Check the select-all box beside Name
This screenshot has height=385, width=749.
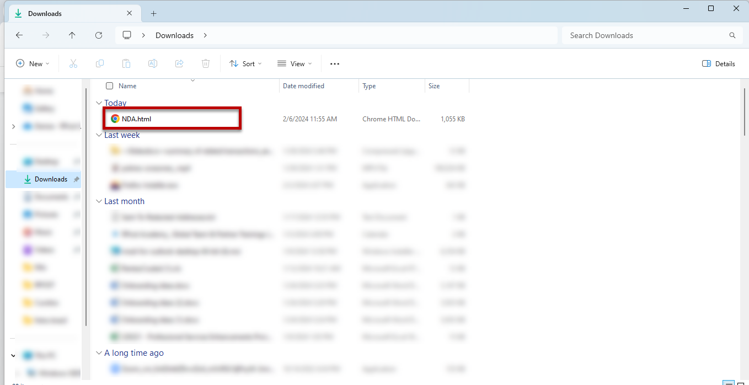coord(109,85)
